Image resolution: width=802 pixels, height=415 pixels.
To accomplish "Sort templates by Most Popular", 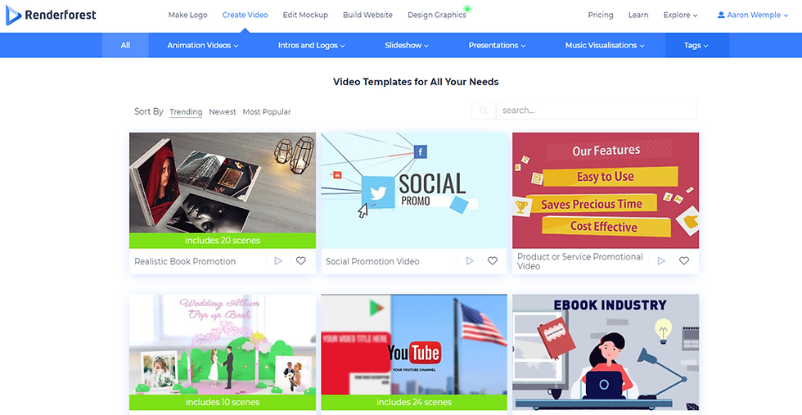I will [x=267, y=111].
